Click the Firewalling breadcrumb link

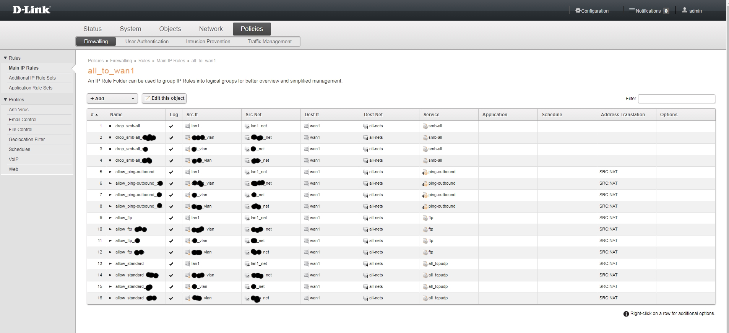(x=121, y=61)
